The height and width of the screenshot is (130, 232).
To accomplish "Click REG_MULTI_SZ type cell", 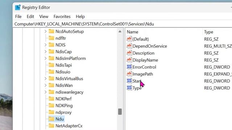I will point(218,46).
